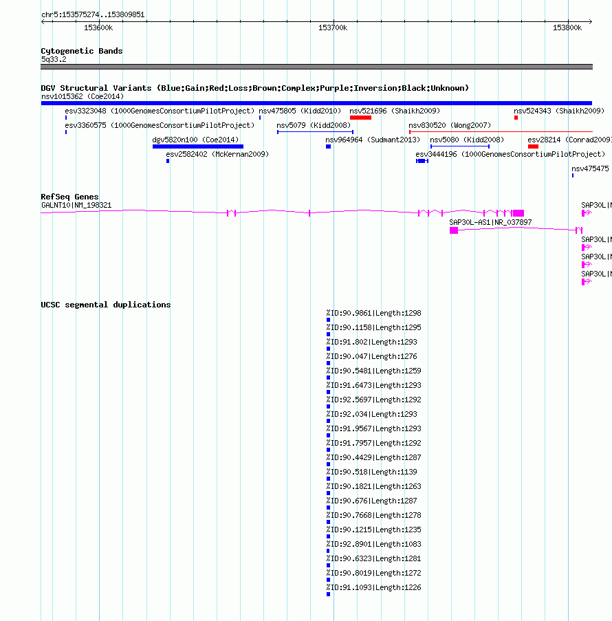Screen dimensions: 612x621
Task: Click esv3360575 (1000GenomesConsortiumPilotProject) label
Action: click(x=160, y=125)
